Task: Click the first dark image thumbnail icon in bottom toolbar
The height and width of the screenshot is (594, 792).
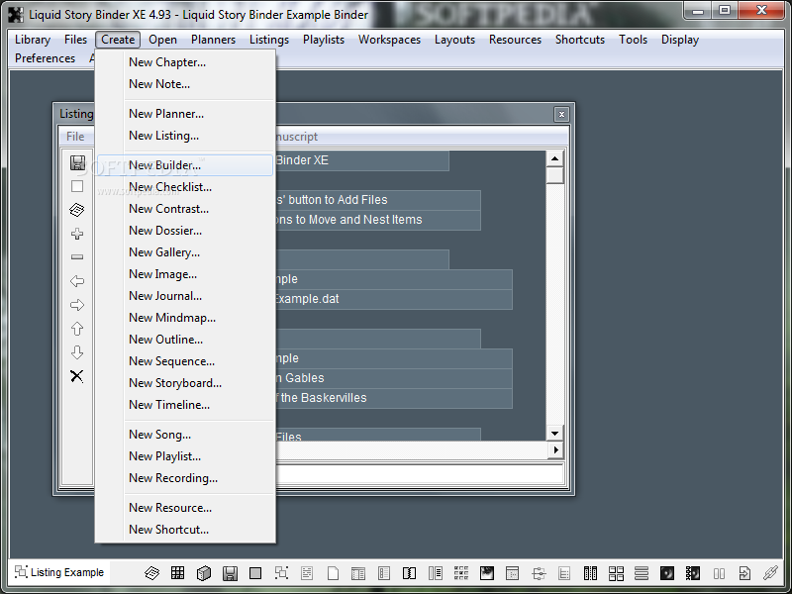Action: point(487,573)
